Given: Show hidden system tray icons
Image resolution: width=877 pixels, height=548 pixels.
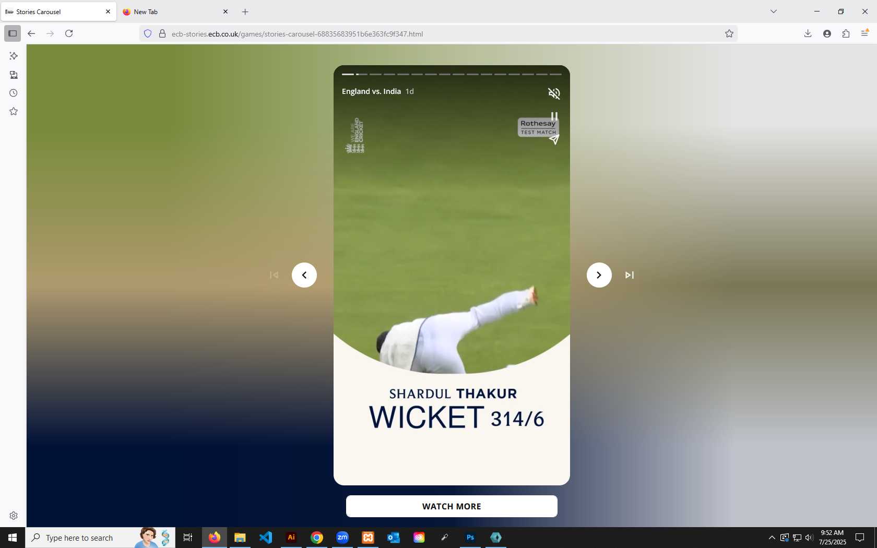Looking at the screenshot, I should [772, 538].
